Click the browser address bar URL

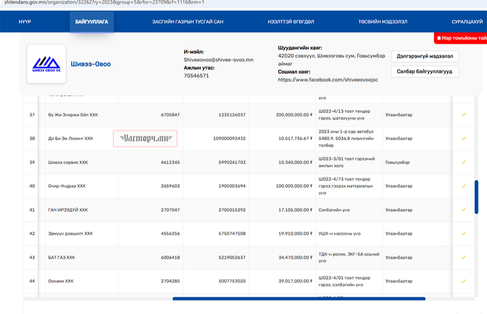point(104,2)
